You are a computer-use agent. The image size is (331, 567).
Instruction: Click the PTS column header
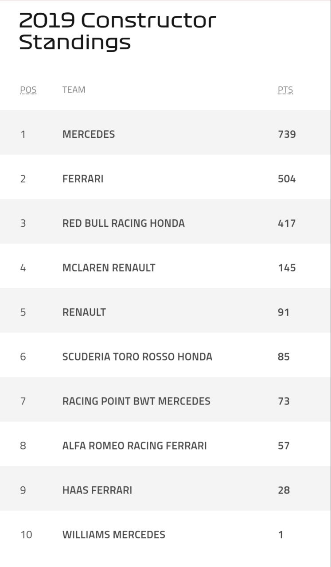tap(285, 90)
